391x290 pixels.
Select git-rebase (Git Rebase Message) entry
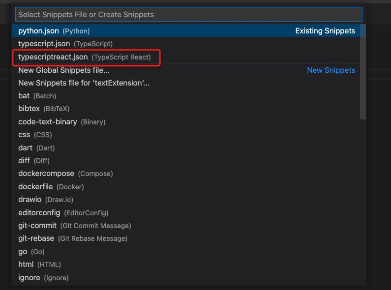(73, 238)
